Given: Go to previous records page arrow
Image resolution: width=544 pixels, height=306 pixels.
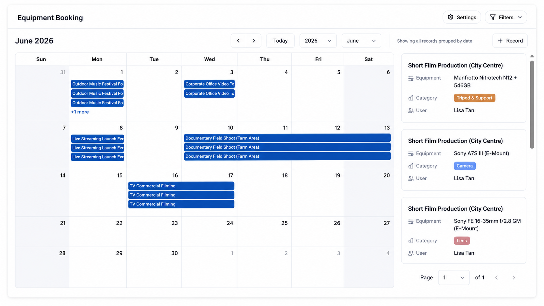Looking at the screenshot, I should pos(496,277).
